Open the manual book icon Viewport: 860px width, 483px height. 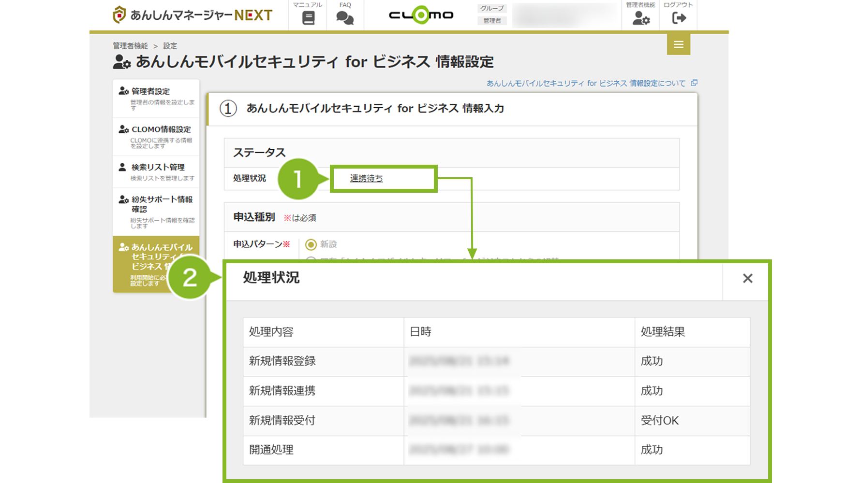308,18
